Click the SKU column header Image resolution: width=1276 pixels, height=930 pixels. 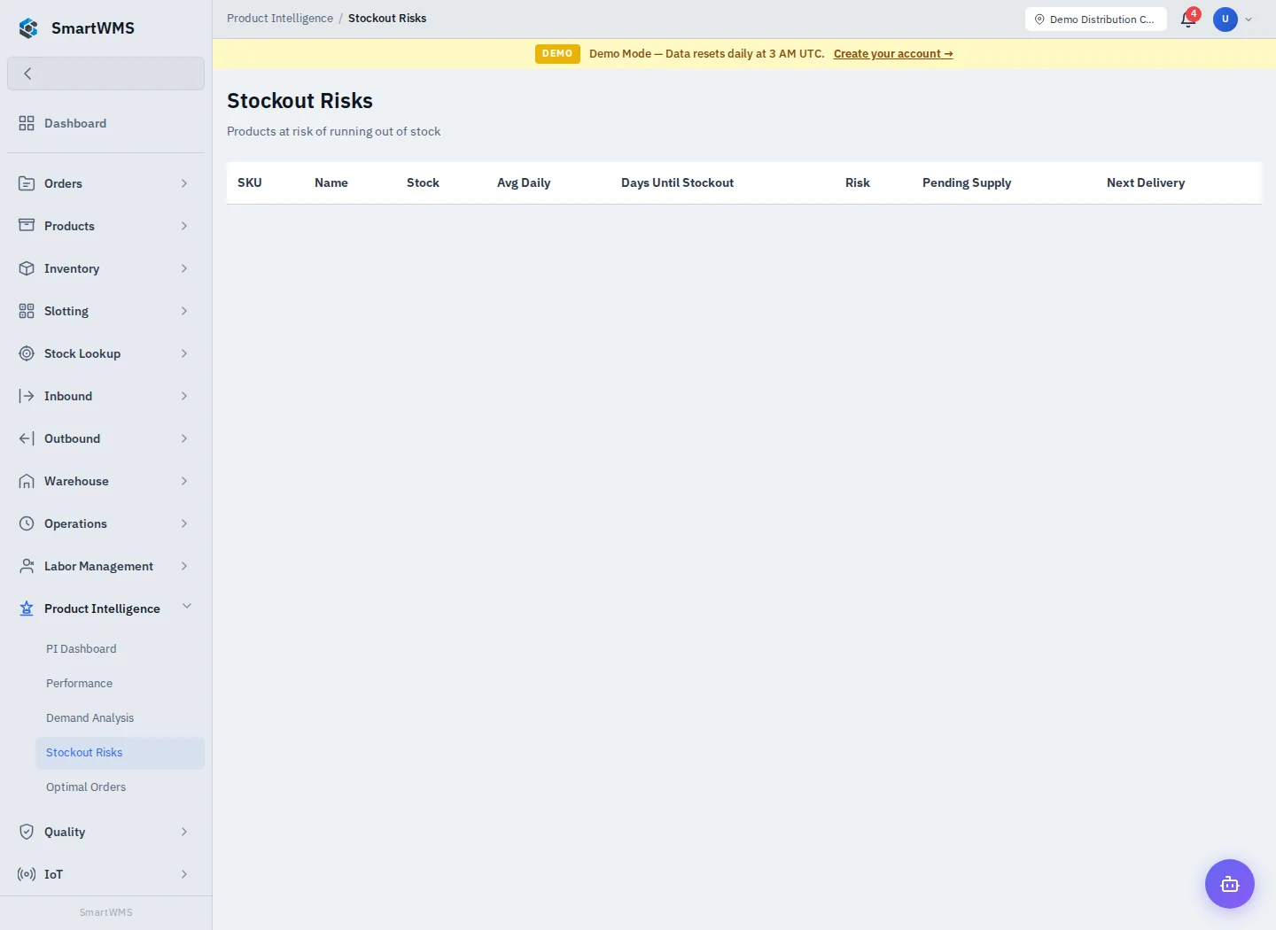pyautogui.click(x=250, y=182)
